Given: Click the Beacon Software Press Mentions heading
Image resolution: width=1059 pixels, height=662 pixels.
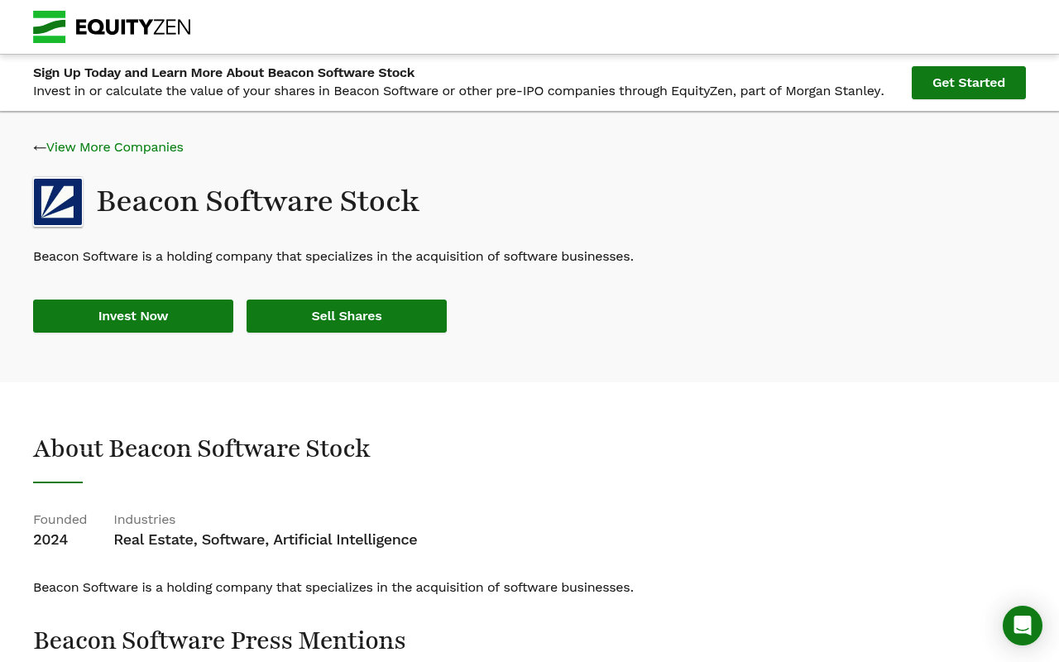Looking at the screenshot, I should [219, 640].
